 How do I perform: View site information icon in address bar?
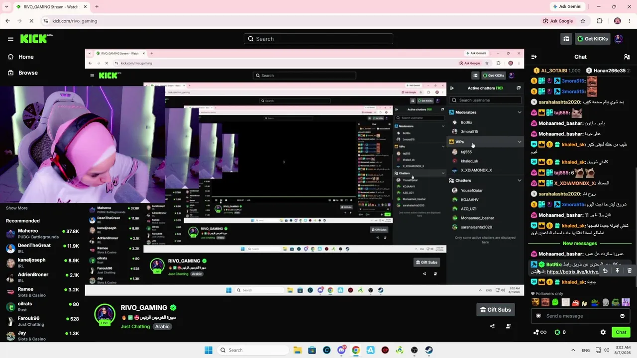(45, 21)
